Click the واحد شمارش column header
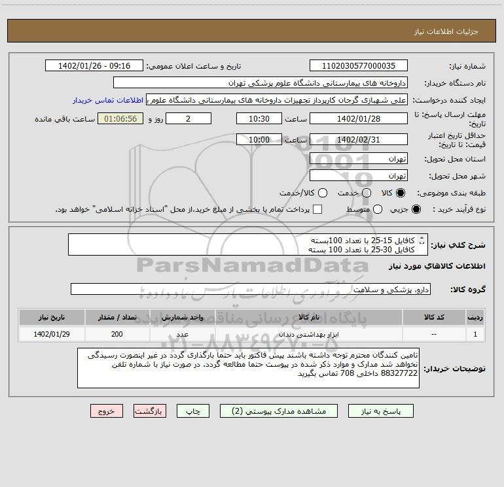The height and width of the screenshot is (487, 504). pyautogui.click(x=182, y=317)
